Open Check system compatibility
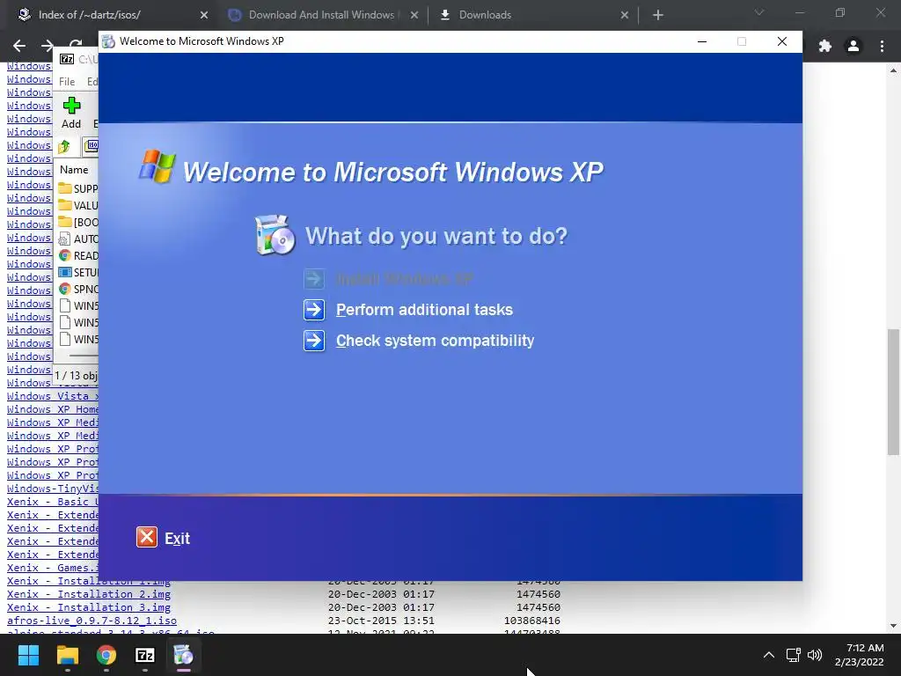901x676 pixels. click(x=435, y=341)
